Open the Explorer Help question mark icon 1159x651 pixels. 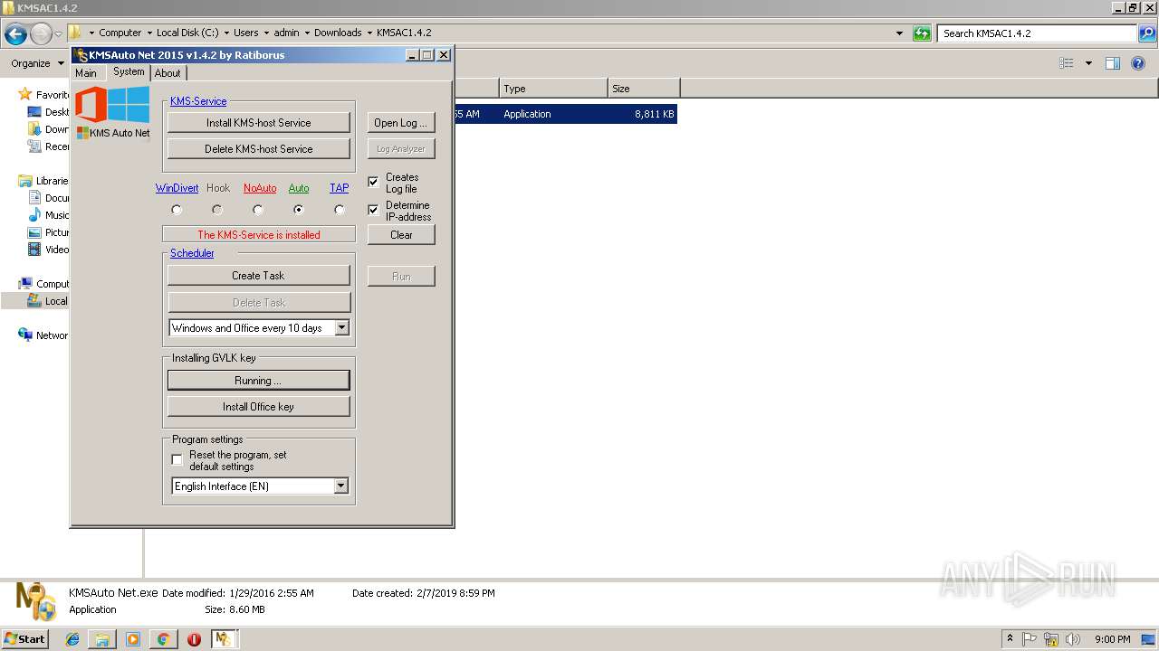coord(1139,63)
